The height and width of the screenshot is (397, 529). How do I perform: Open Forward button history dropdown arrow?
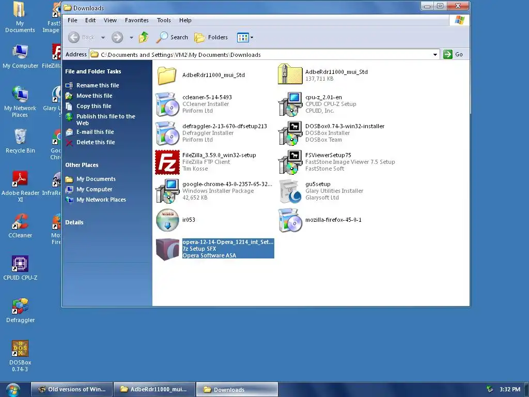click(131, 37)
